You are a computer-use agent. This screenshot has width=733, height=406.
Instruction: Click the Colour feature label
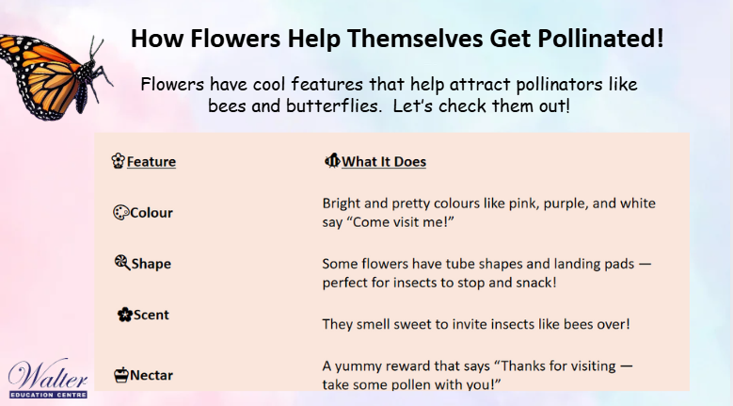click(x=151, y=213)
